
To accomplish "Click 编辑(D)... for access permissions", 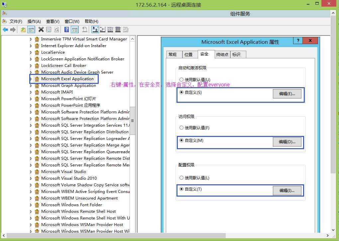I will (x=287, y=142).
